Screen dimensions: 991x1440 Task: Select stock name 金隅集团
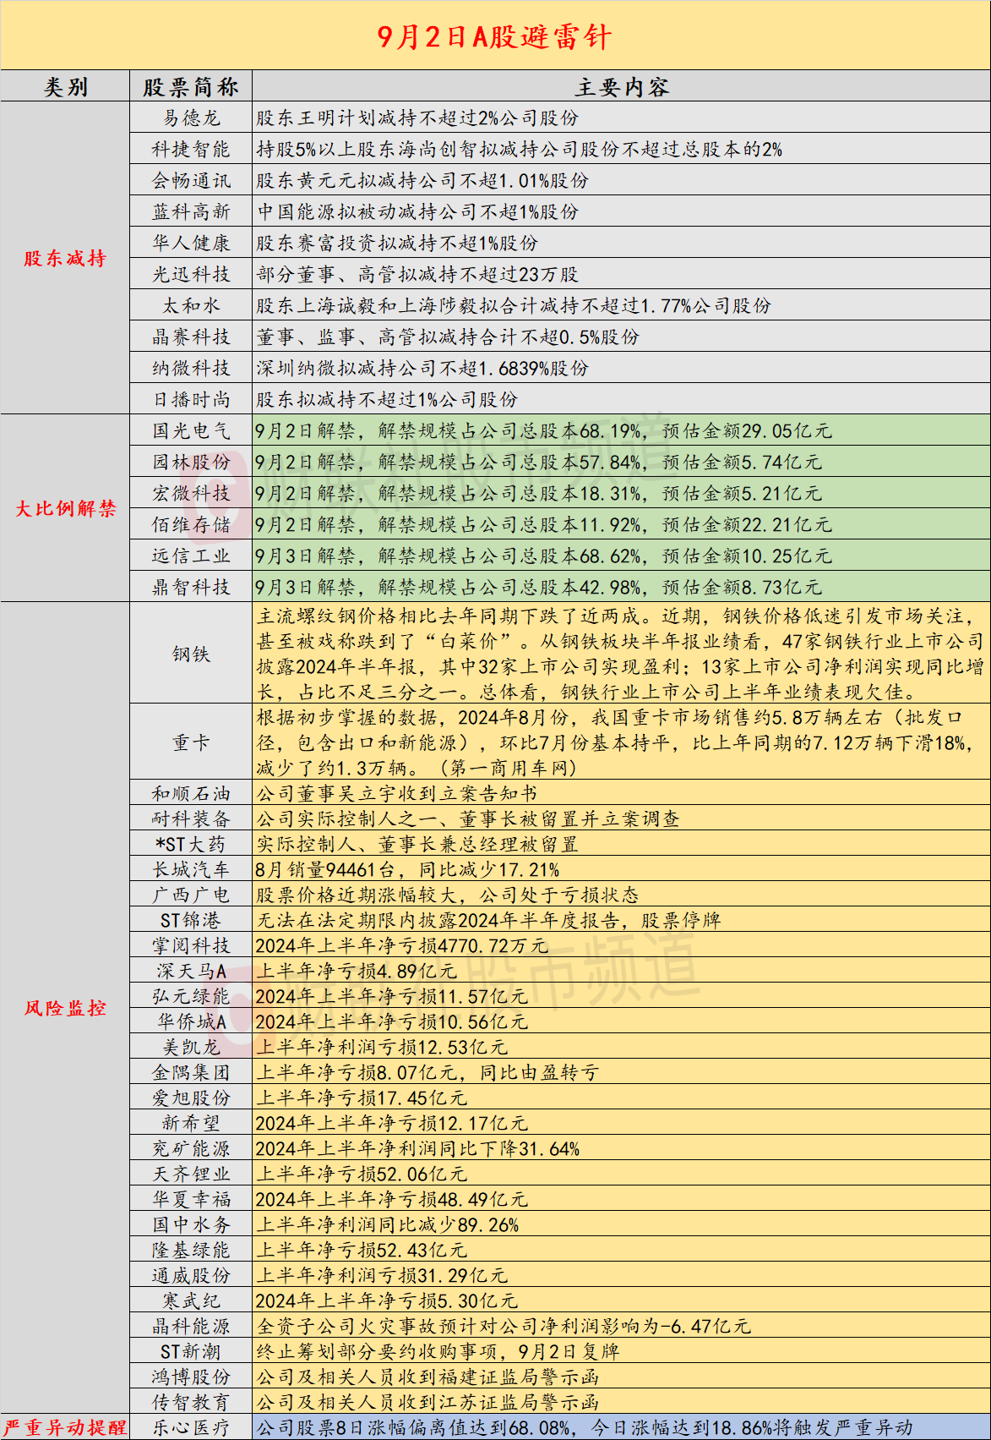(191, 1073)
